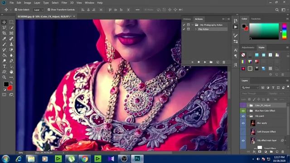This screenshot has width=290, height=163.
Task: Switch to the Adjustments tab
Action: point(248,48)
